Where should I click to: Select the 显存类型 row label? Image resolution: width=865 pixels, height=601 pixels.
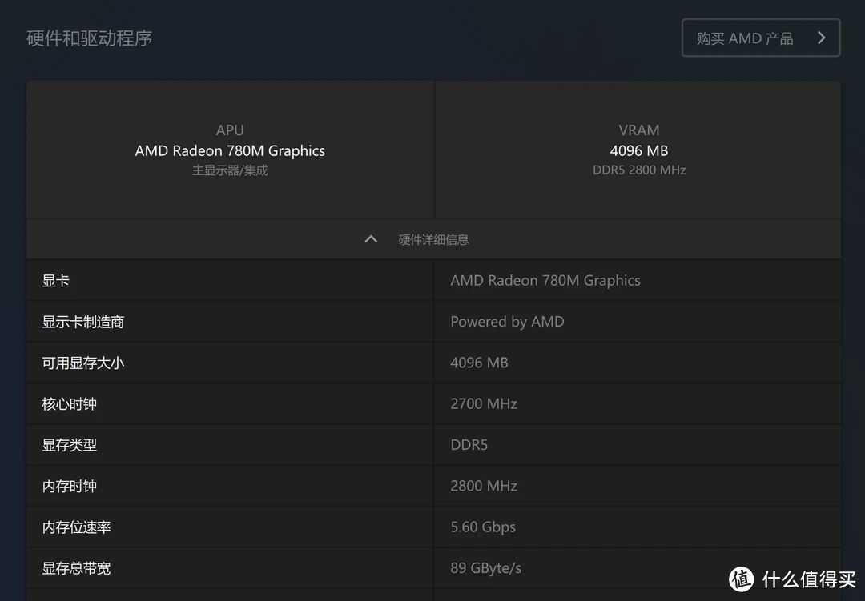(70, 445)
